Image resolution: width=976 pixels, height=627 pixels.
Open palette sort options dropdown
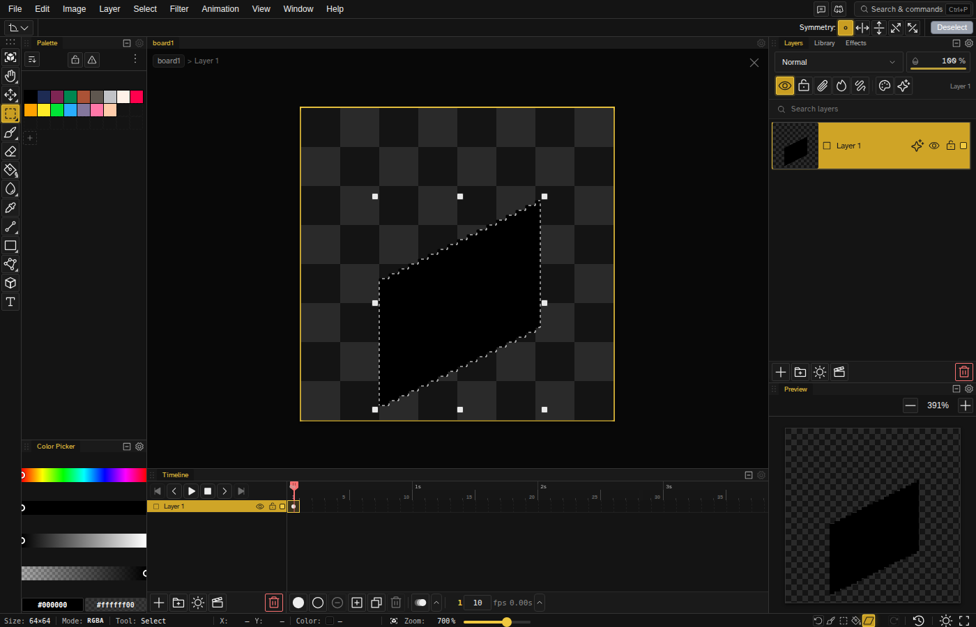(32, 60)
